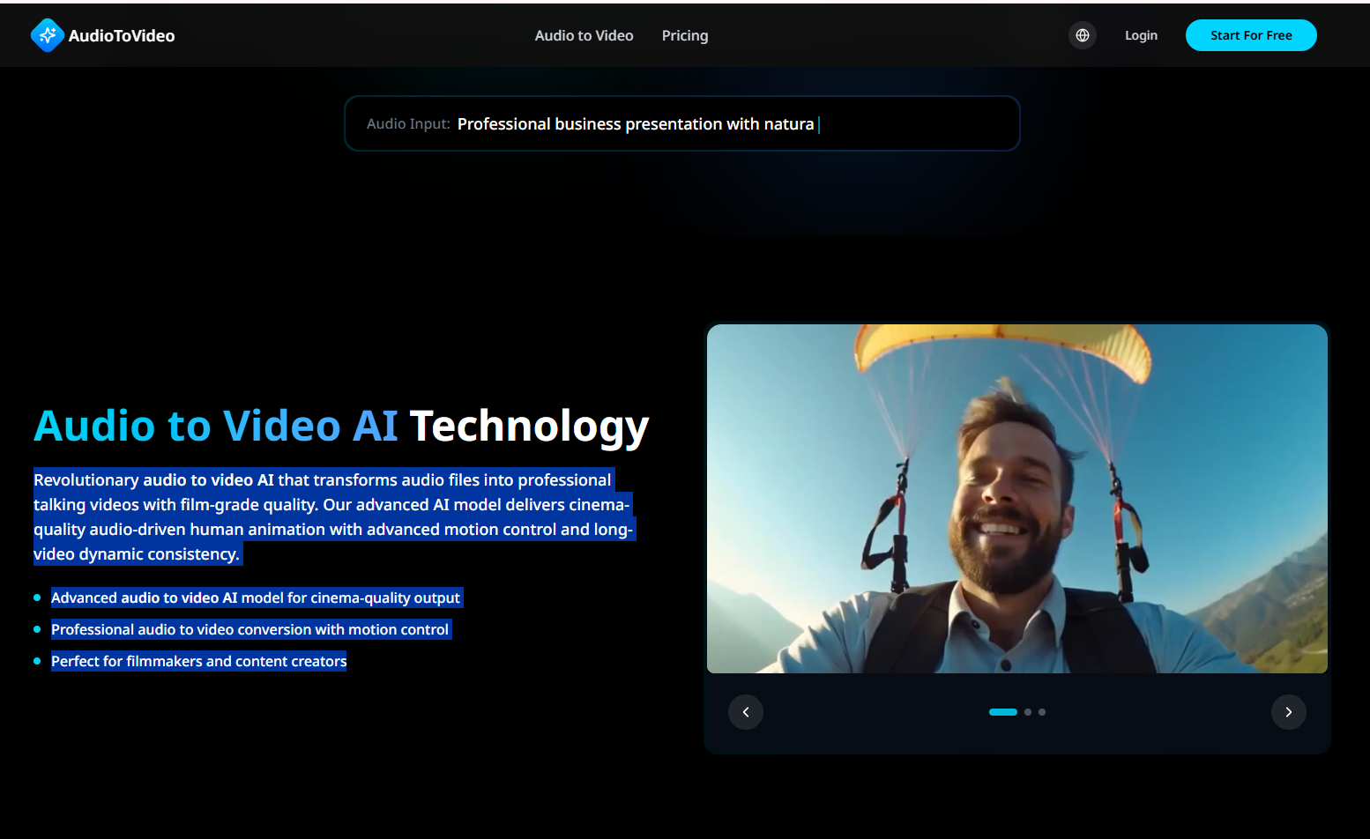The width and height of the screenshot is (1370, 839).
Task: Click the active elongated first carousel dot
Action: (1002, 711)
